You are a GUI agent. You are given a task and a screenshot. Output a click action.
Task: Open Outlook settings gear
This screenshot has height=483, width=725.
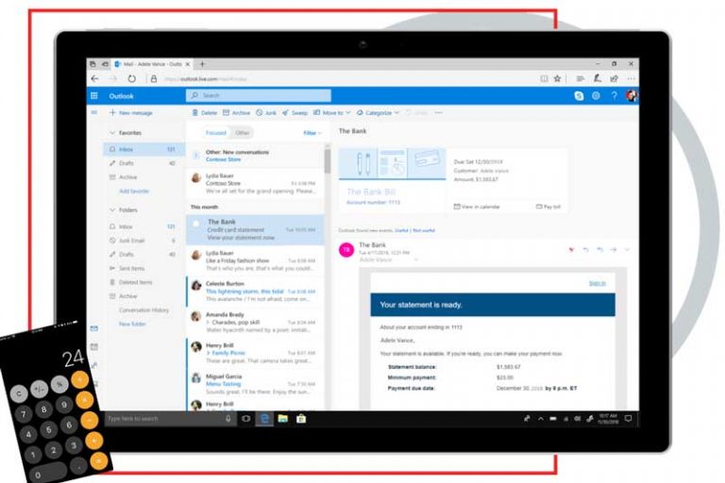596,95
